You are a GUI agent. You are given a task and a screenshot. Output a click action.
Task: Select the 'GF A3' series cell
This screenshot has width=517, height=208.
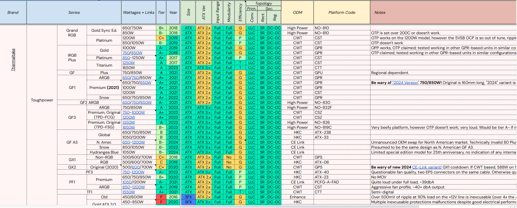click(72, 142)
